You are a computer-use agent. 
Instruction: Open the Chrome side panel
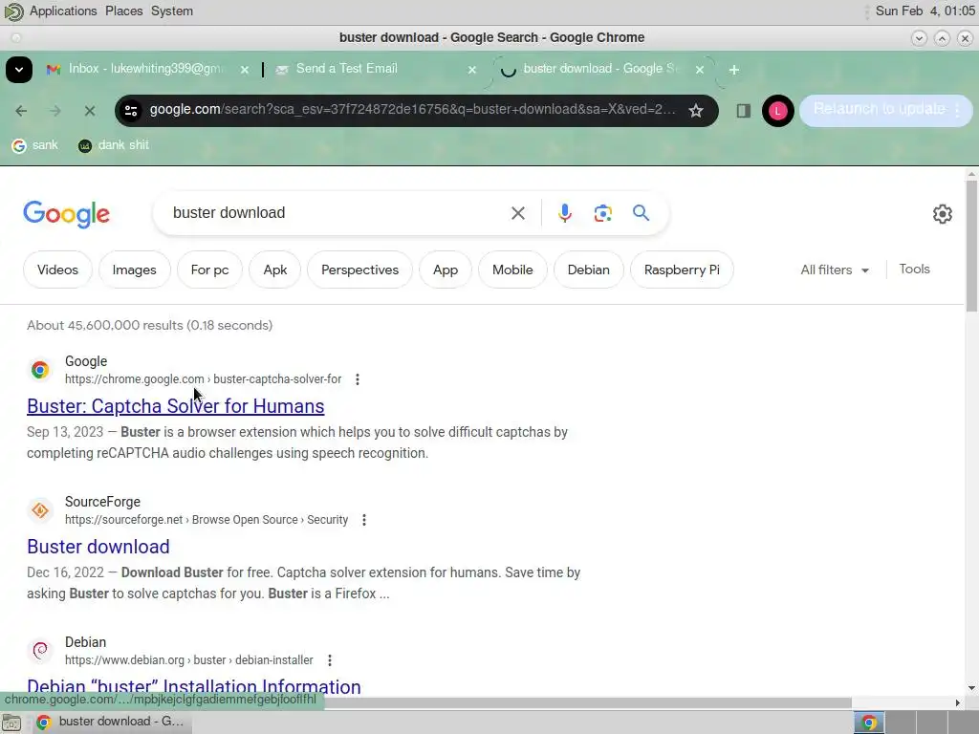click(743, 111)
